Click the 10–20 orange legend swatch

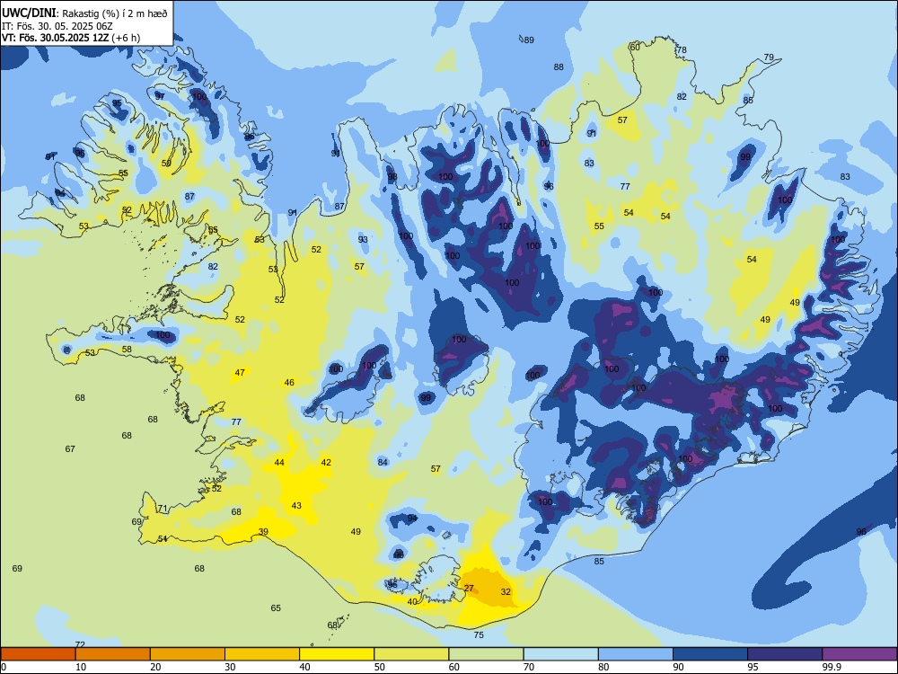point(113,654)
